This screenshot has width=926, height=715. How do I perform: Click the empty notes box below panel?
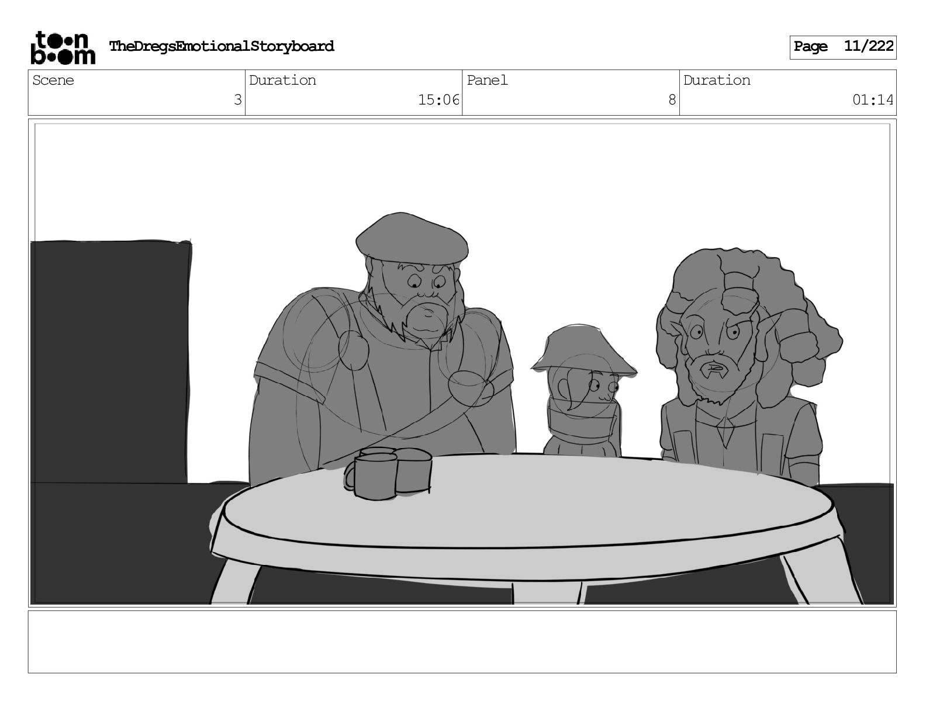(x=462, y=641)
